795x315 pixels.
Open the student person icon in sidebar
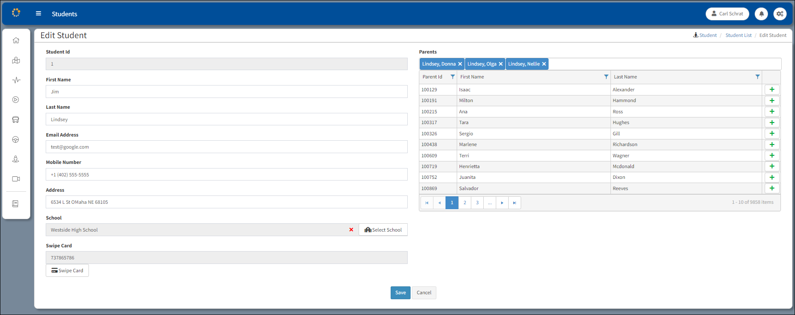click(16, 159)
